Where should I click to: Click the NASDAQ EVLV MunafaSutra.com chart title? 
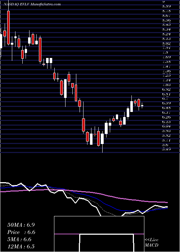[32, 4]
